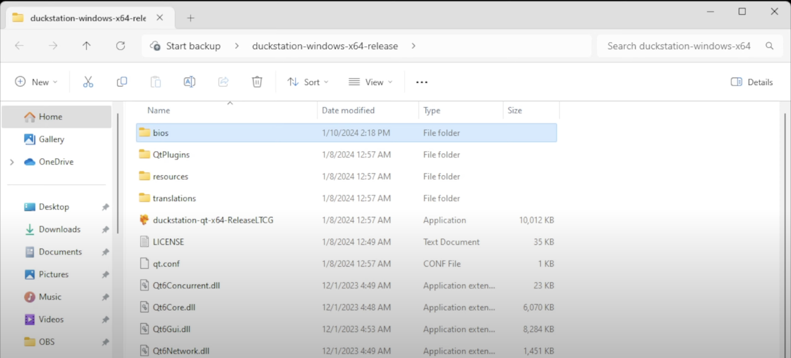This screenshot has height=358, width=791.
Task: Click the Start backup breadcrumb
Action: pyautogui.click(x=193, y=46)
